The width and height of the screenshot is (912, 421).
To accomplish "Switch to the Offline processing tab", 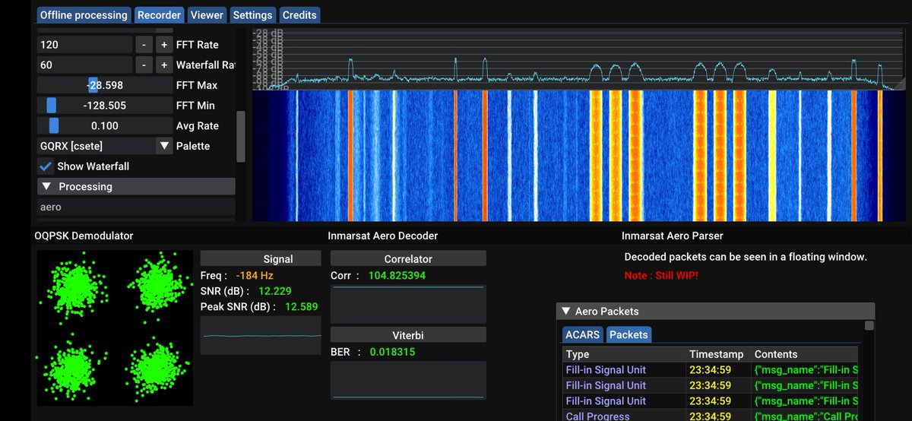I will point(84,14).
